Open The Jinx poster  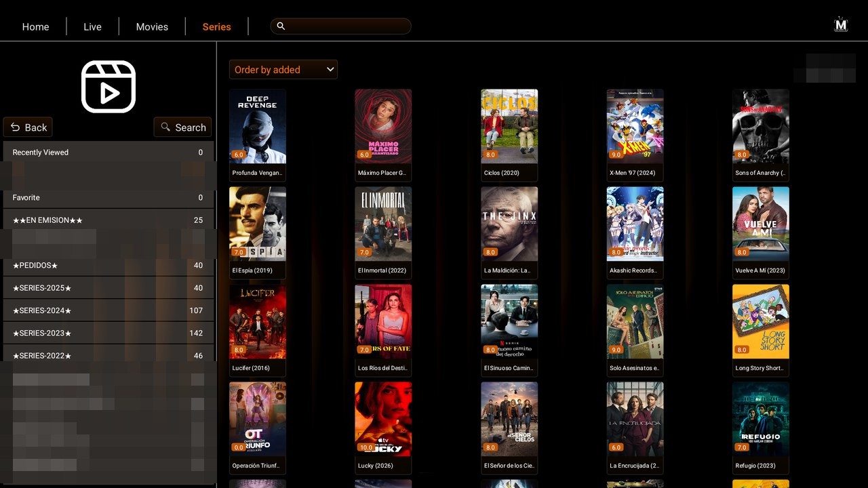[x=509, y=224]
